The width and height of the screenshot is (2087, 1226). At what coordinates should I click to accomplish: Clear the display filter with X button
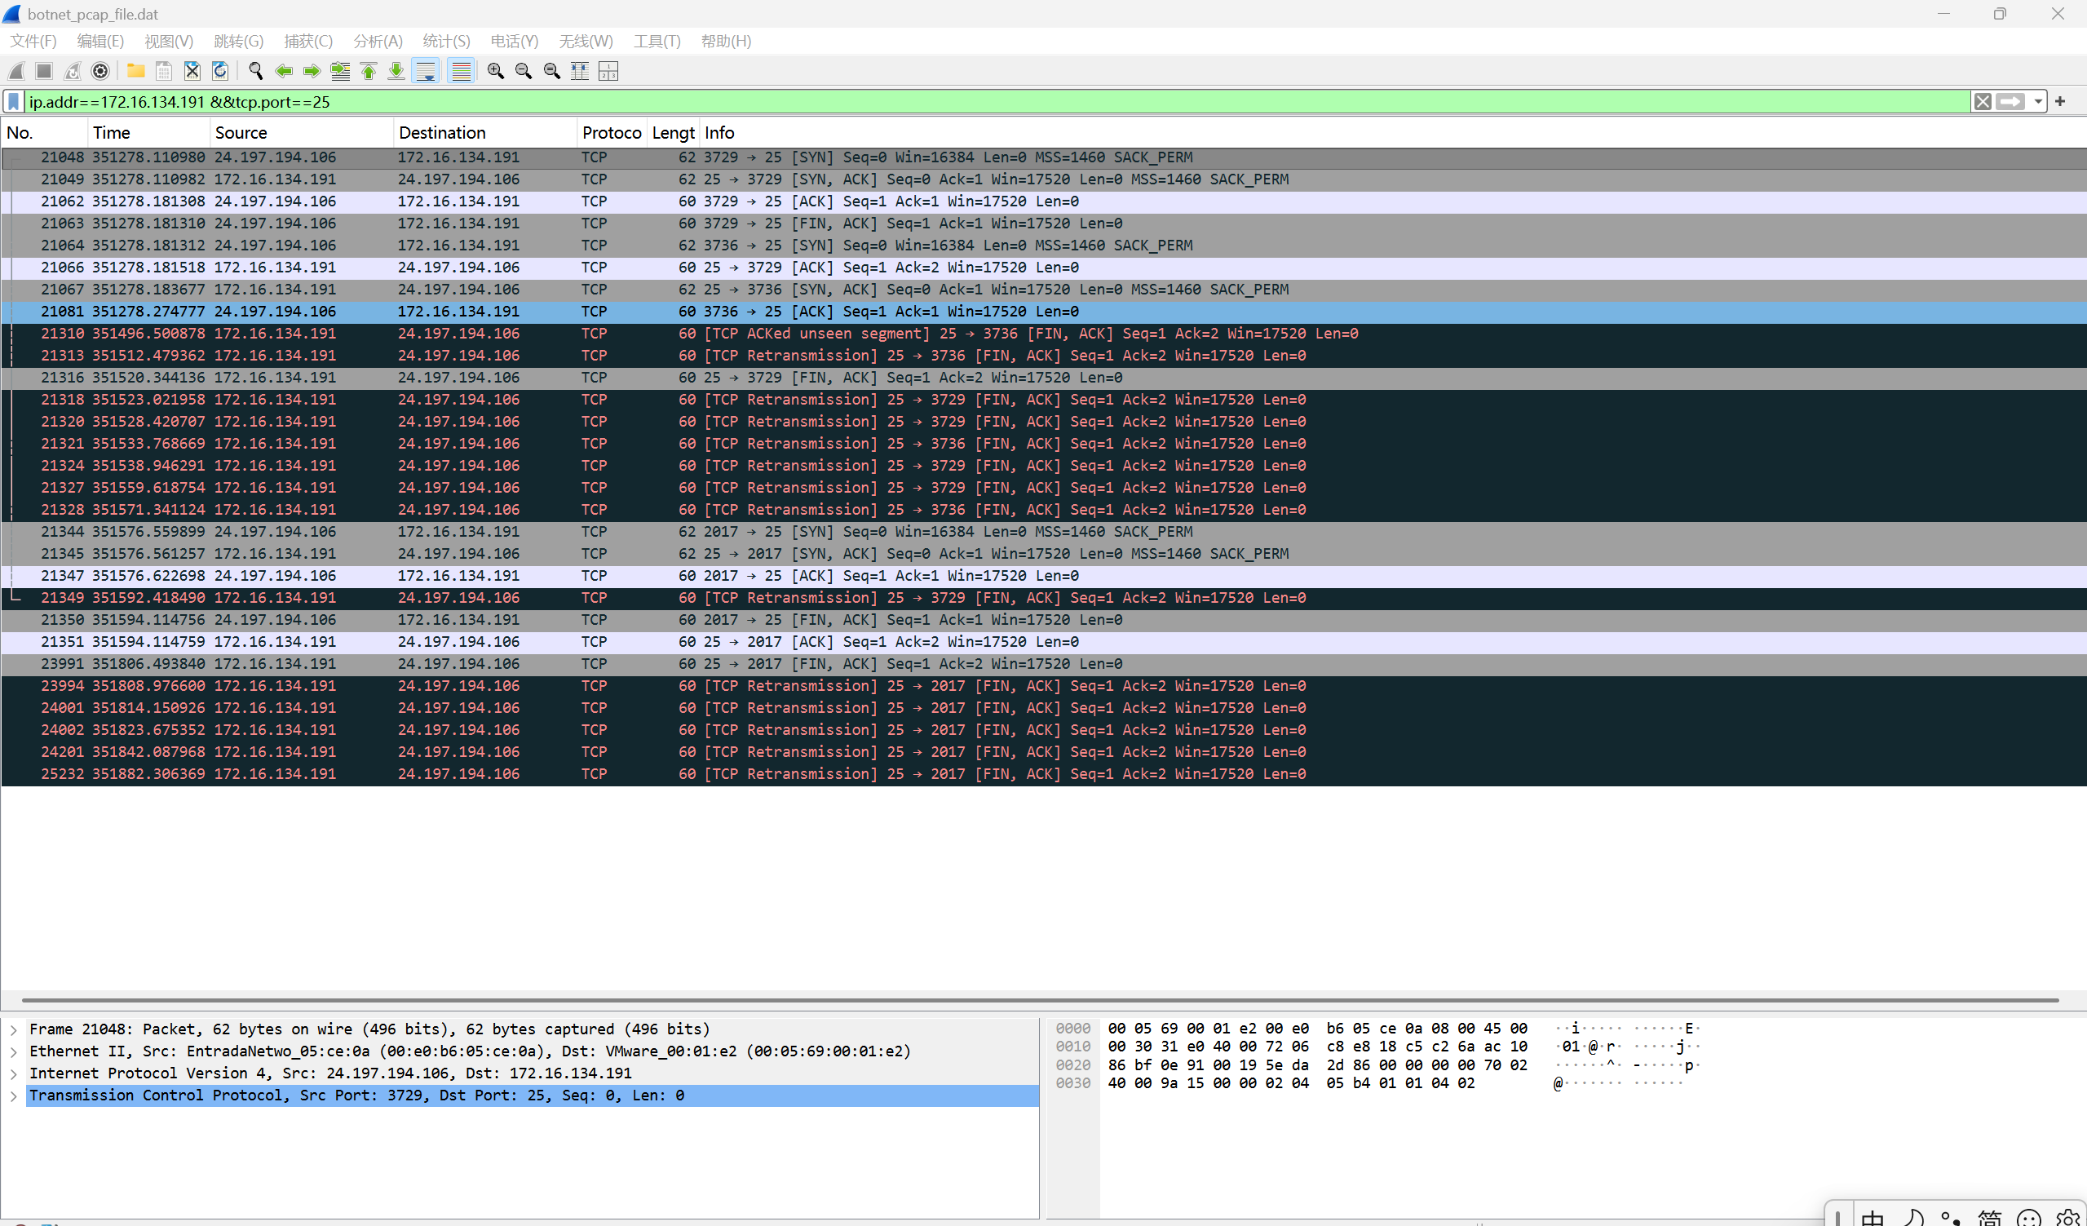tap(1982, 101)
